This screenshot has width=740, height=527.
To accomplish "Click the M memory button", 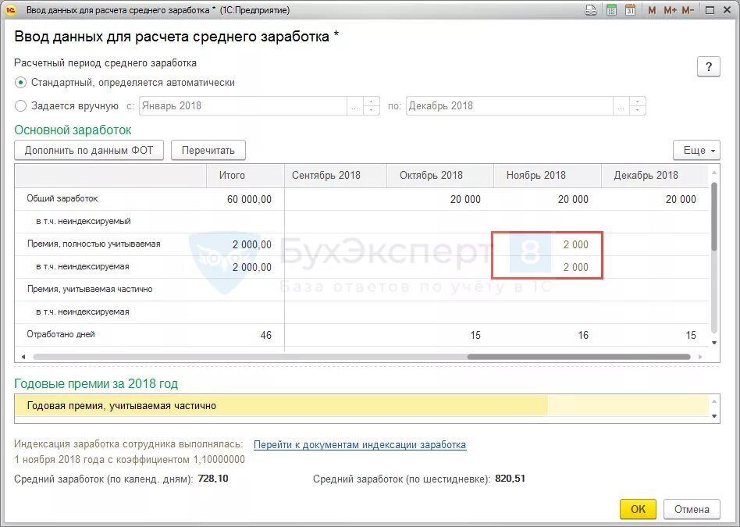I will tap(652, 10).
